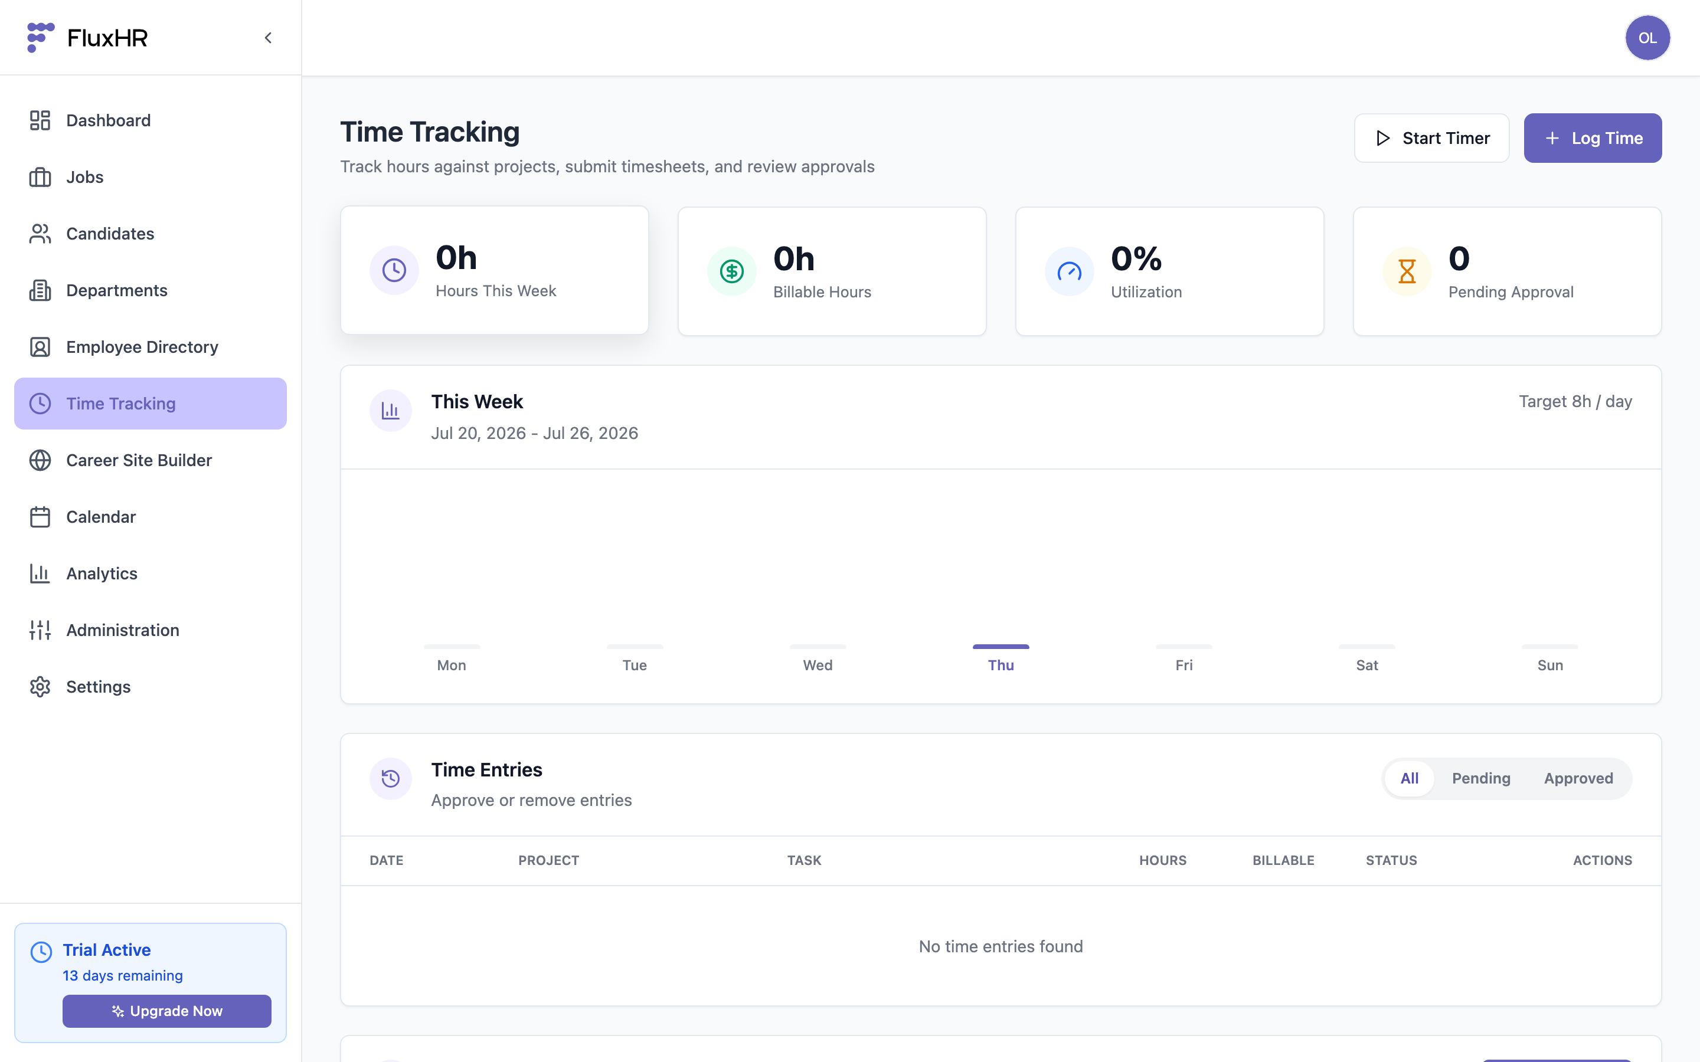Click the Candidates people icon

40,234
